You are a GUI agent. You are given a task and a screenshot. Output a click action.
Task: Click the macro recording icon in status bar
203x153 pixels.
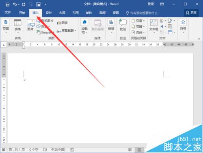72,150
